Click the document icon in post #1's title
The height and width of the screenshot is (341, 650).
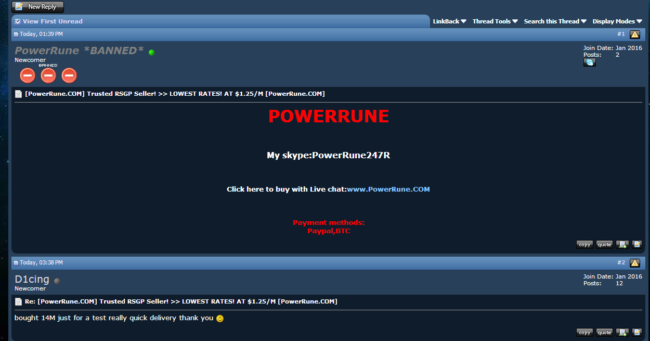pyautogui.click(x=18, y=94)
